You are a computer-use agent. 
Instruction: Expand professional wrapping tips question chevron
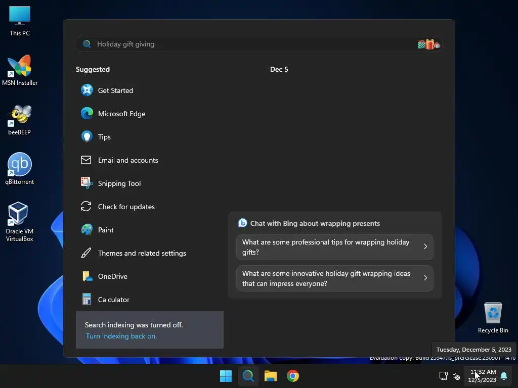click(425, 247)
